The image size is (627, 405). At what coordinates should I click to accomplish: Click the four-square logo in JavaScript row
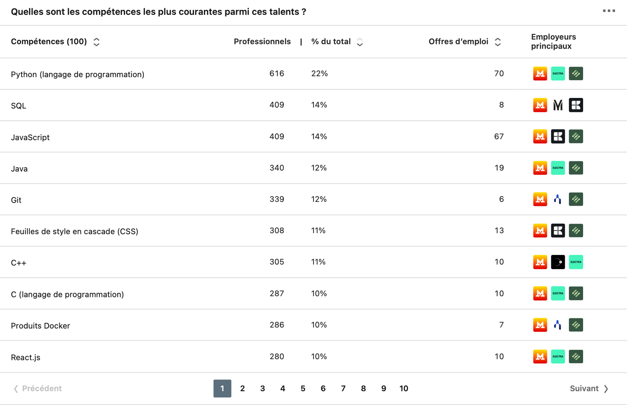(x=558, y=136)
